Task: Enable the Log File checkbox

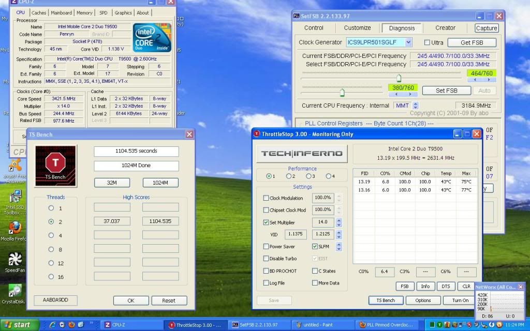Action: point(266,283)
